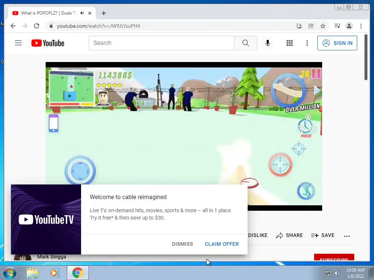374x280 pixels.
Task: Reload the page with the refresh icon
Action: pyautogui.click(x=37, y=26)
